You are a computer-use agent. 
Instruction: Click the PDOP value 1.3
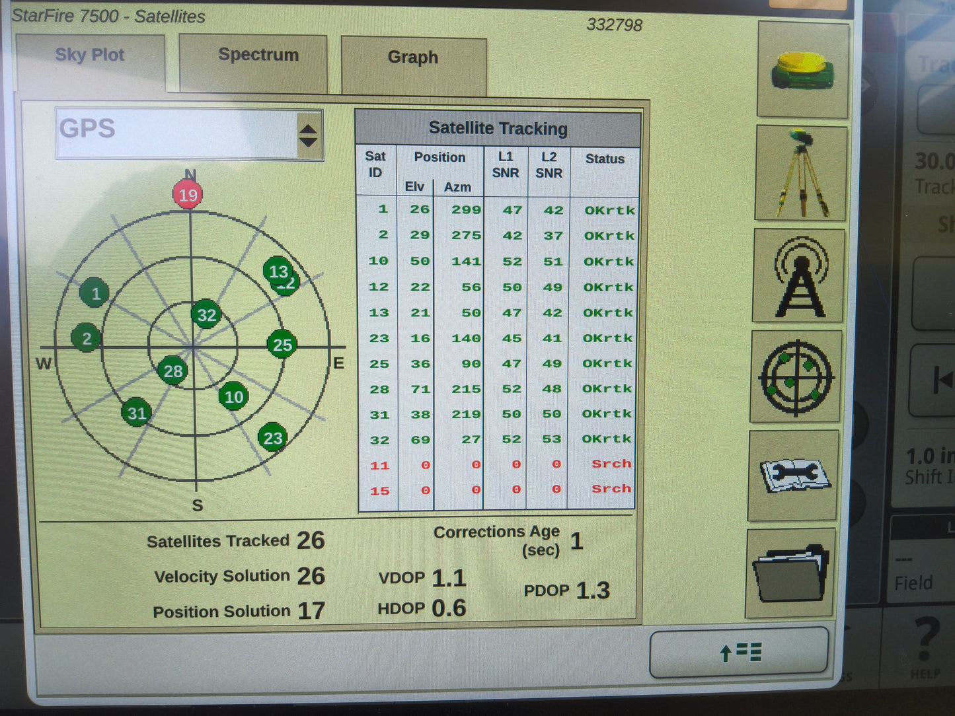[x=593, y=591]
